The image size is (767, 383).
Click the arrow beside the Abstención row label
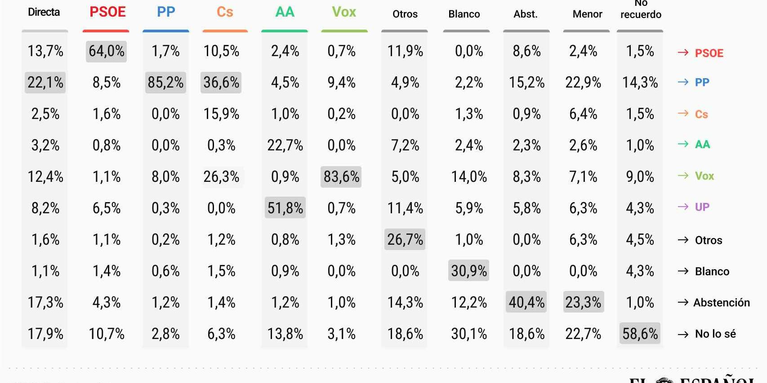[x=682, y=303]
